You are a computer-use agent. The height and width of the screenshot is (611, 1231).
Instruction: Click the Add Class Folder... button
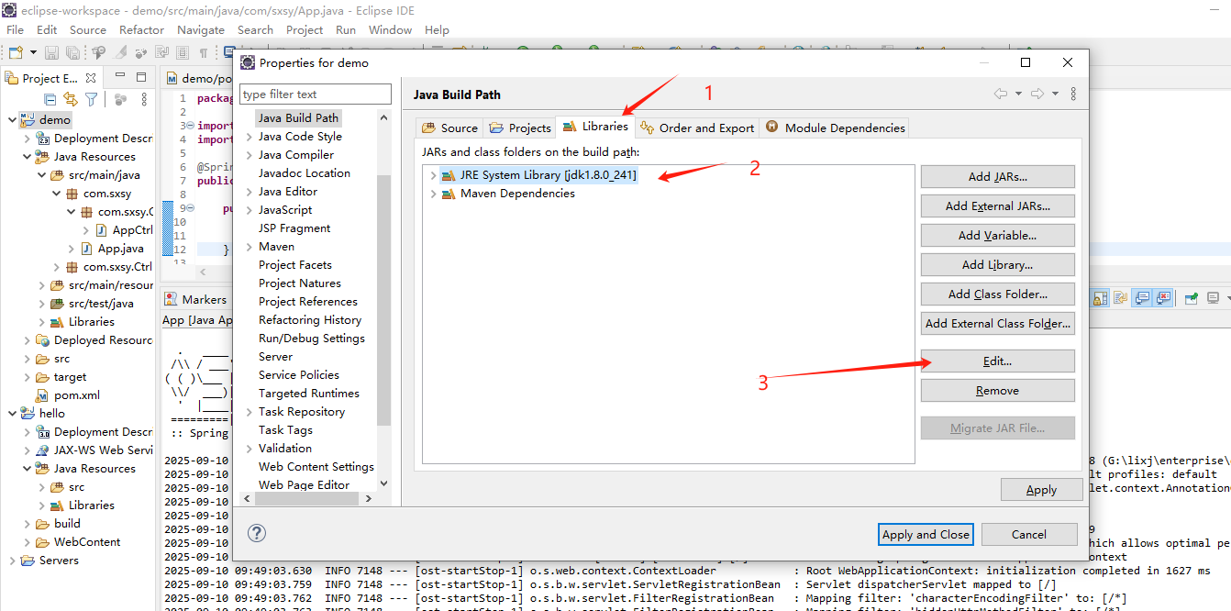(x=997, y=294)
